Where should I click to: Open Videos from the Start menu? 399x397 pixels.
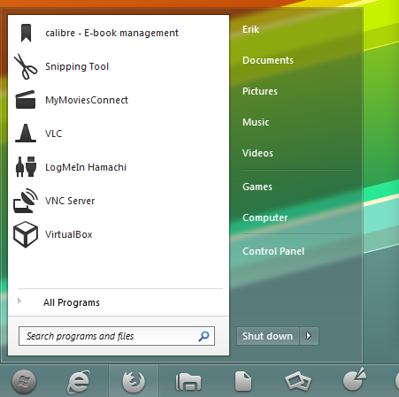pos(257,153)
